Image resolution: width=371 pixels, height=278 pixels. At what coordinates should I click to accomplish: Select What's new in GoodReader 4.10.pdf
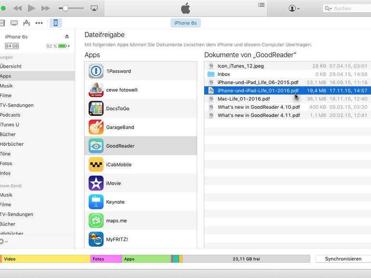click(288, 107)
